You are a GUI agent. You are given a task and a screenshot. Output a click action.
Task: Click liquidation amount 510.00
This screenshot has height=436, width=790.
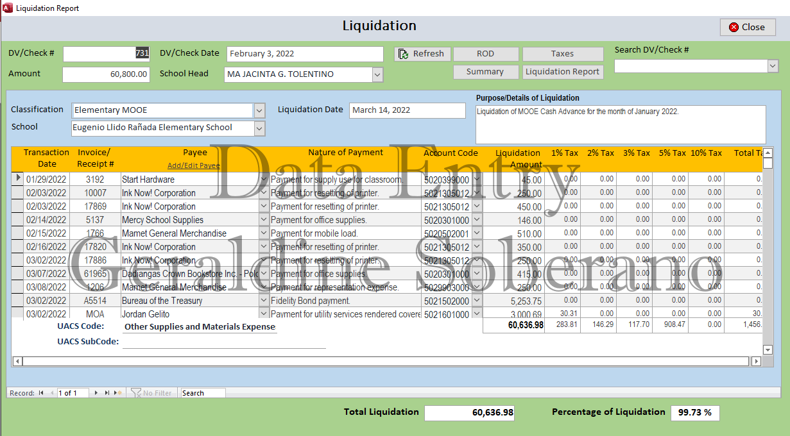pos(513,233)
